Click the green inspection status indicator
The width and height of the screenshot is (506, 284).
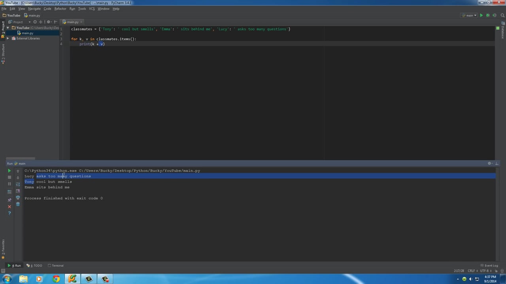coord(498,28)
